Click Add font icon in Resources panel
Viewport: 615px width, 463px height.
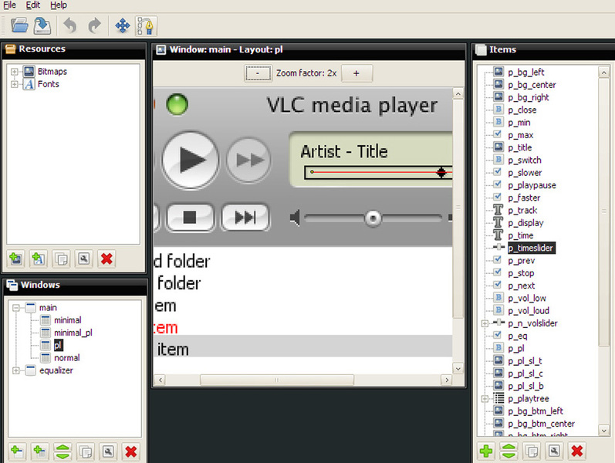39,259
